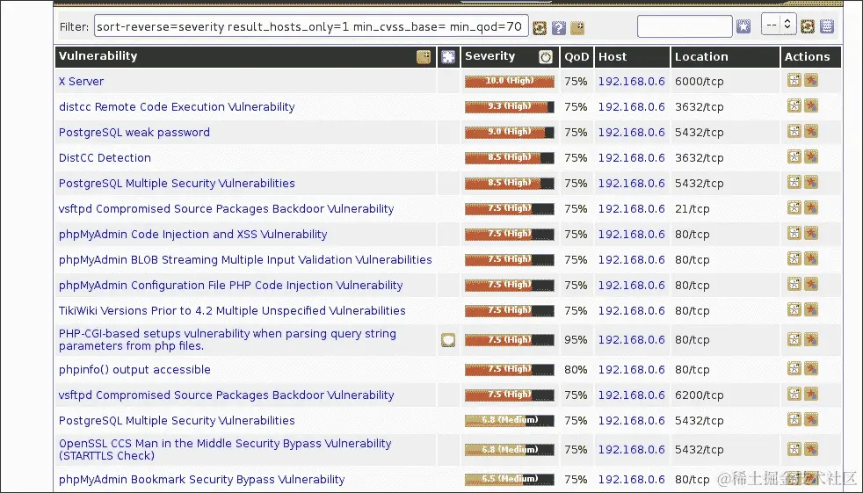Add note icon for OpenSSL CCS Man in the Middle row
This screenshot has width=863, height=493.
point(794,449)
